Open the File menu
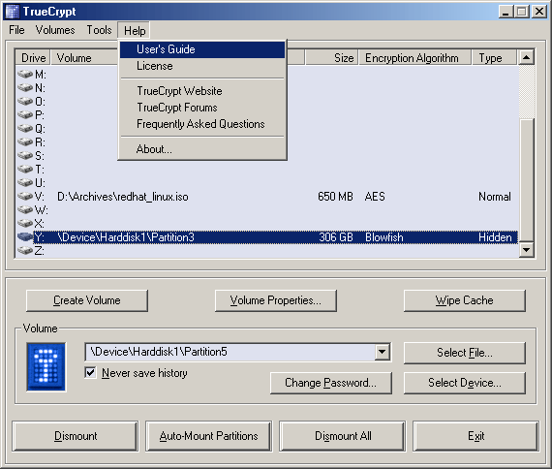The image size is (552, 469). coord(16,30)
